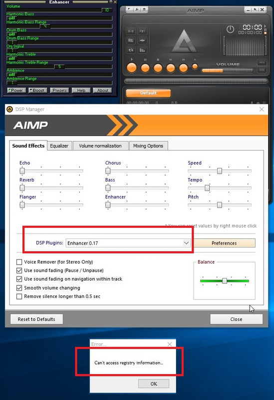Open the Mixing Options tab
The image size is (274, 400).
pyautogui.click(x=148, y=146)
